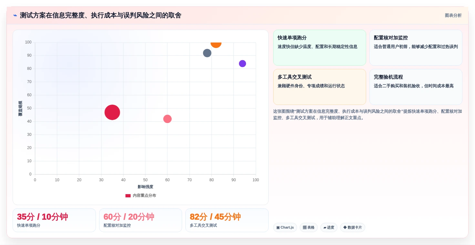The image size is (475, 245).
Task: Click the legend text 内容重点分布
Action: click(x=144, y=195)
